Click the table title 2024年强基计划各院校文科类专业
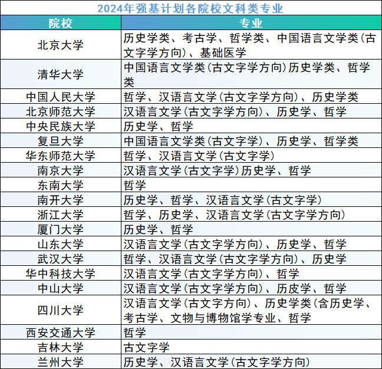The image size is (382, 369). [x=190, y=8]
